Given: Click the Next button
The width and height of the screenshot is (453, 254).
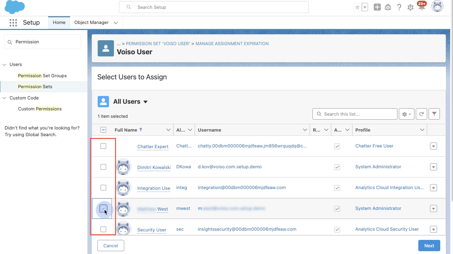Looking at the screenshot, I should coord(429,246).
